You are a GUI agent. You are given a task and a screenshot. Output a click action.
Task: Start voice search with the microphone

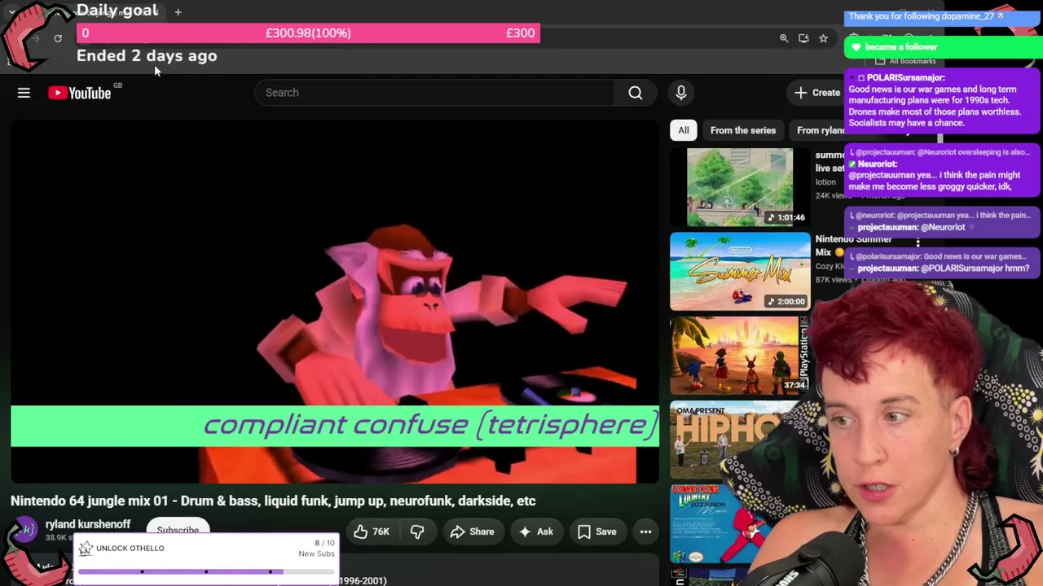pos(681,93)
